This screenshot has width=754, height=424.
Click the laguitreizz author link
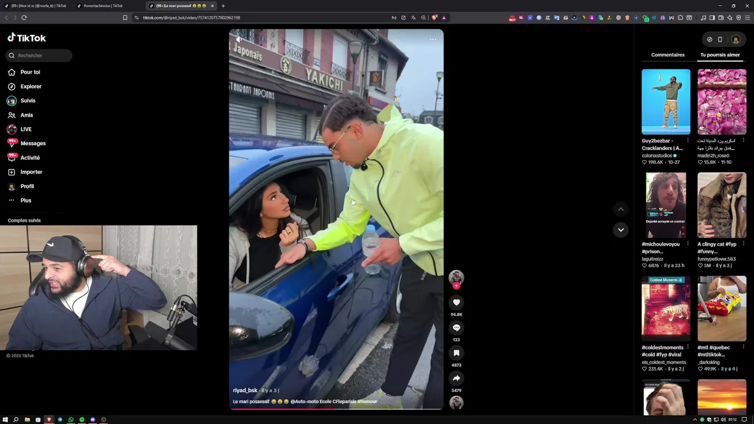[x=653, y=259]
